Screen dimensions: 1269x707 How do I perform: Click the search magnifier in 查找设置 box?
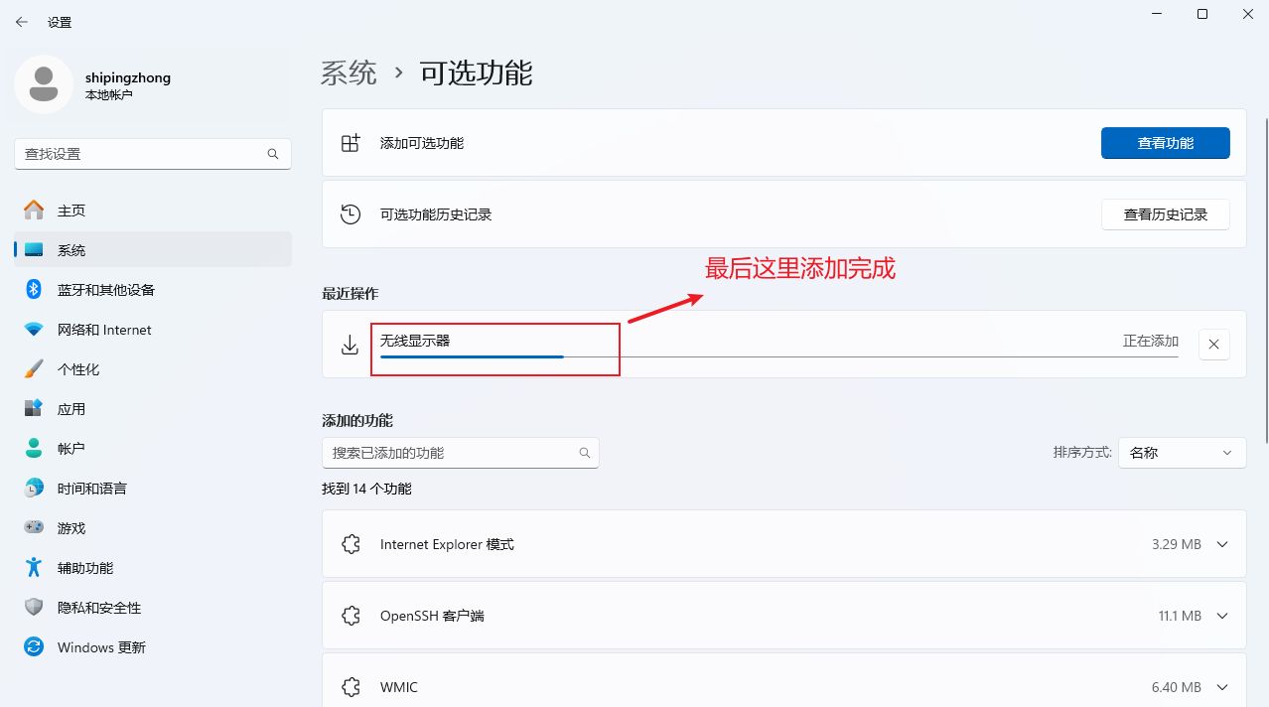(273, 154)
